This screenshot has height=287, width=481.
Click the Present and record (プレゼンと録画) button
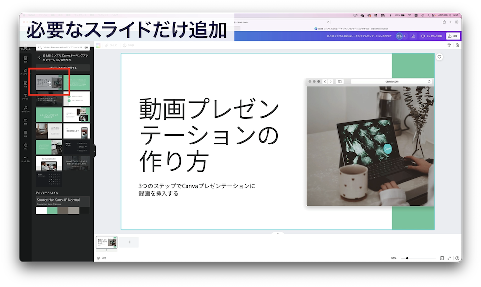pos(431,36)
